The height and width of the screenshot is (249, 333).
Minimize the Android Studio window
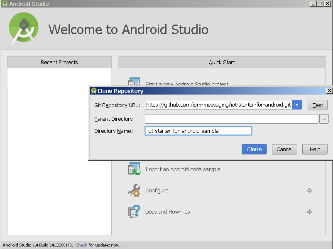[x=313, y=4]
